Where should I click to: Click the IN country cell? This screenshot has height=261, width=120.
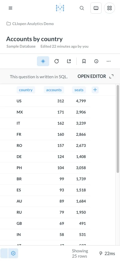(19, 234)
